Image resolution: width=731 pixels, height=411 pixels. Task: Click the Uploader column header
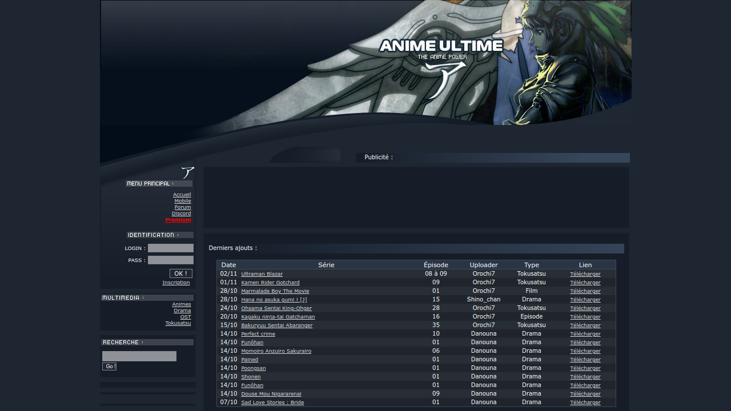[x=484, y=265]
